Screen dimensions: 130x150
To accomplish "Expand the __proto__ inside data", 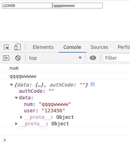I will (x=21, y=117).
